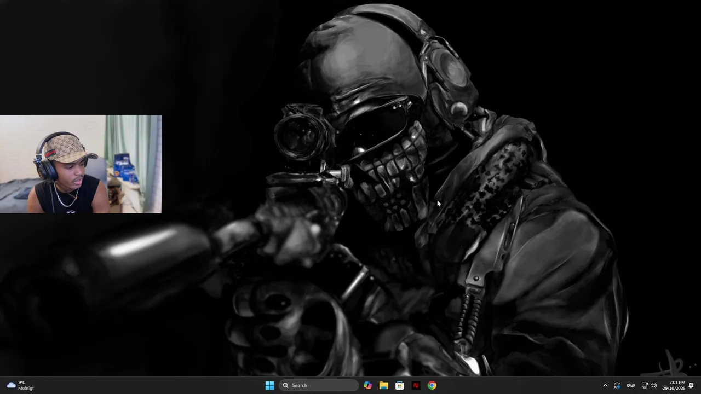This screenshot has width=701, height=394.
Task: Open network settings from the tray
Action: [645, 385]
